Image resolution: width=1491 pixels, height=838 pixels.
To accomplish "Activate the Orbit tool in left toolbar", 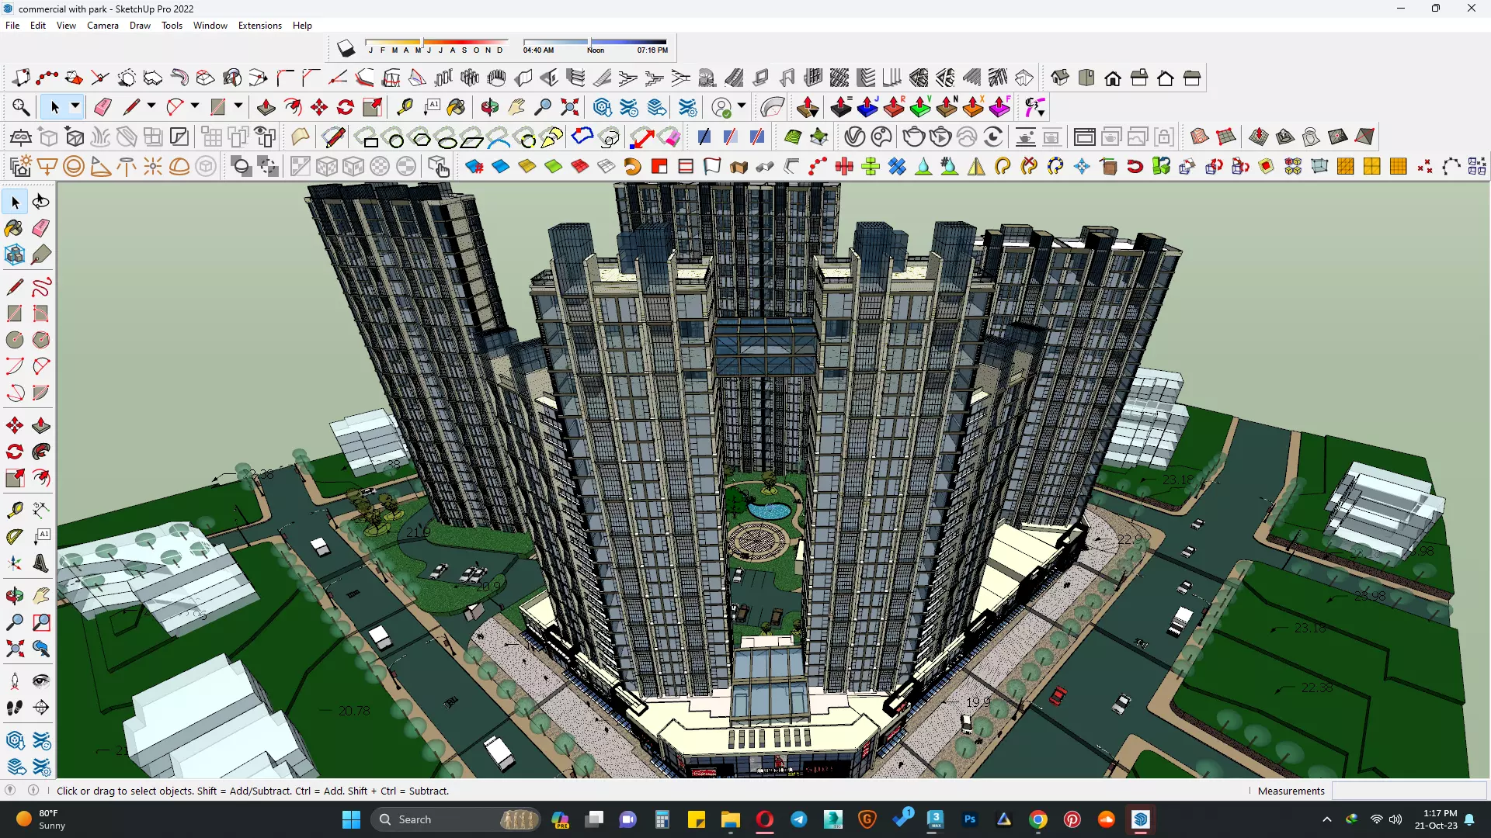I will click(x=14, y=596).
